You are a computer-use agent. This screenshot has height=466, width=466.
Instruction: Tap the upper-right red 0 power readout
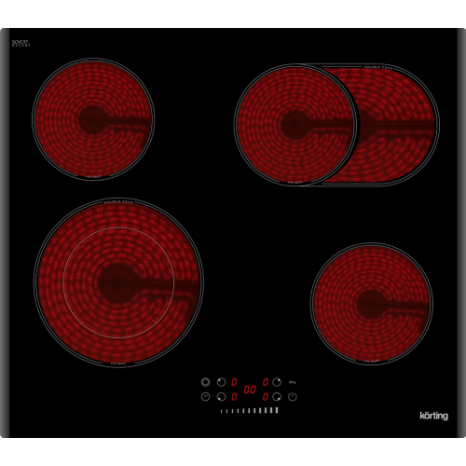point(266,382)
